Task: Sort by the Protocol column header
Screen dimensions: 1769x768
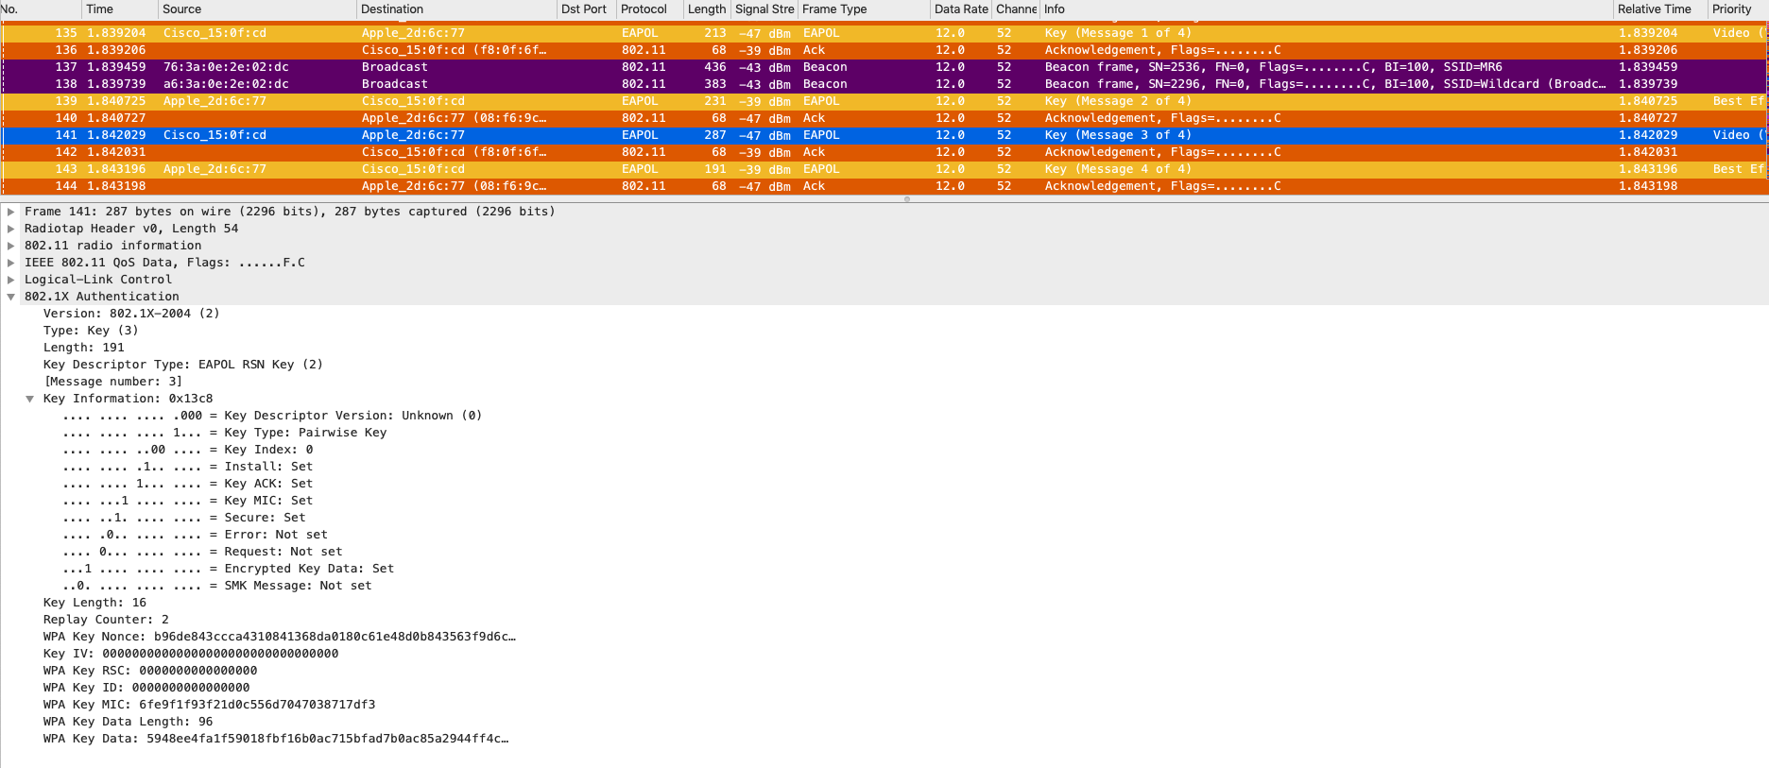Action: click(644, 9)
